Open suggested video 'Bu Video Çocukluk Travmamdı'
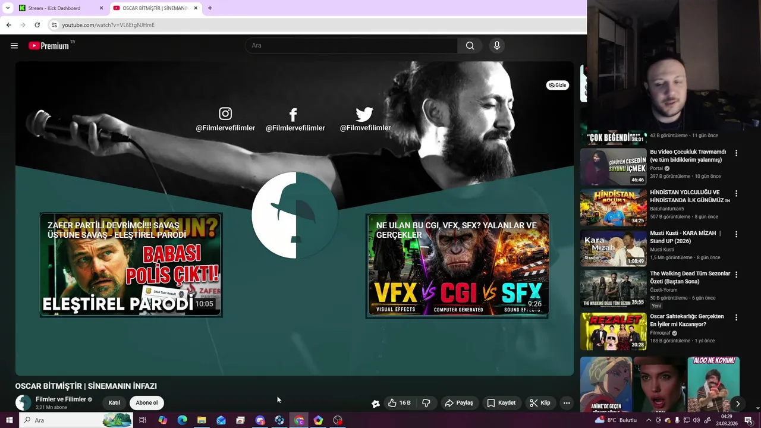The width and height of the screenshot is (761, 428). (688, 156)
